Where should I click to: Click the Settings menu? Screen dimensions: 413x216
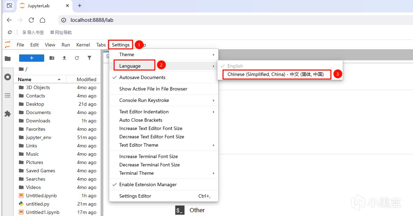tap(121, 45)
